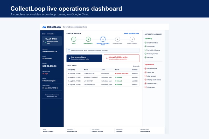The height and width of the screenshot is (139, 209).
Task: Click check icon beside Log contact
Action: pyautogui.click(x=145, y=46)
